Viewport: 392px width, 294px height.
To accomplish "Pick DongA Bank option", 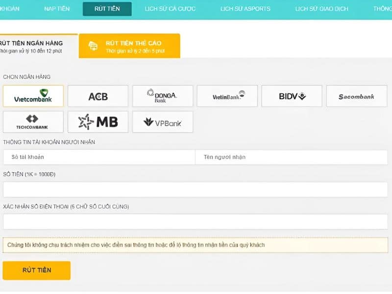I will [163, 96].
